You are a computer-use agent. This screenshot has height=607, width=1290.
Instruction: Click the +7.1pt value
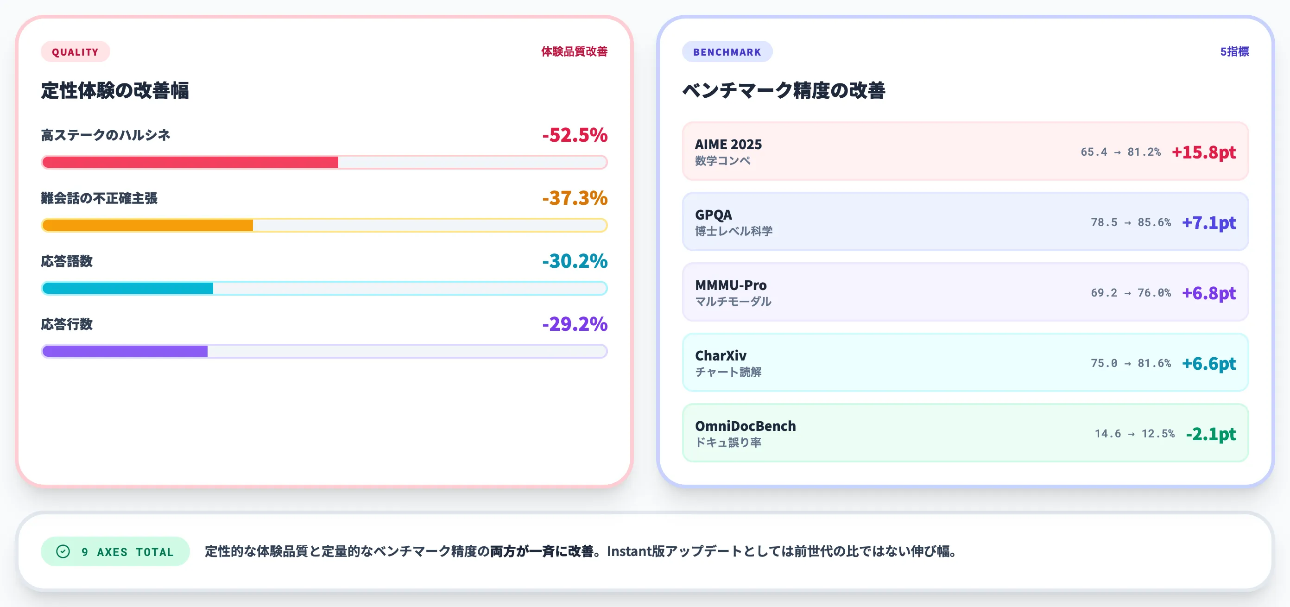[x=1208, y=222]
